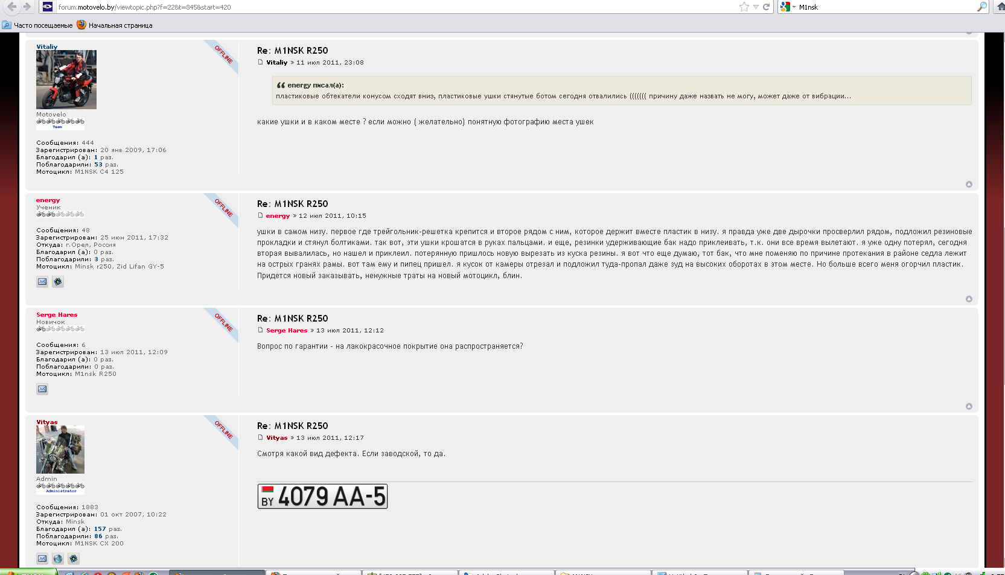Screen dimensions: 1005x575
Task: Click the 4079 AA-5 license plate signature
Action: [x=322, y=497]
